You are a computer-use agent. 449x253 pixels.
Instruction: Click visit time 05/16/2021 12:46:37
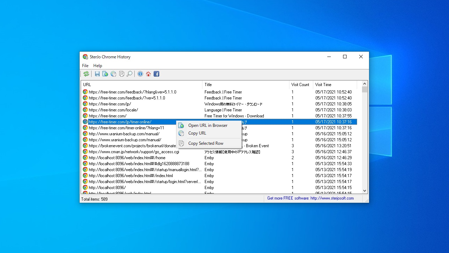click(333, 152)
